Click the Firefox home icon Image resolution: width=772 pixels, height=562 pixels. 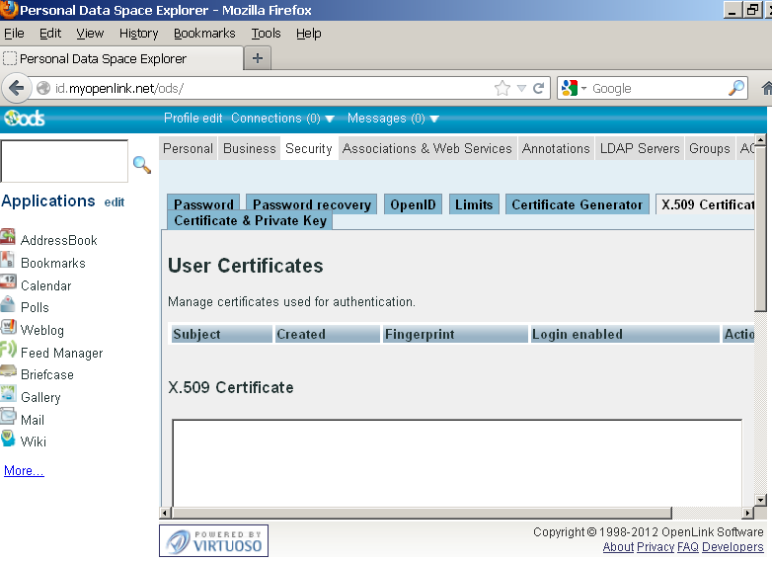[766, 88]
